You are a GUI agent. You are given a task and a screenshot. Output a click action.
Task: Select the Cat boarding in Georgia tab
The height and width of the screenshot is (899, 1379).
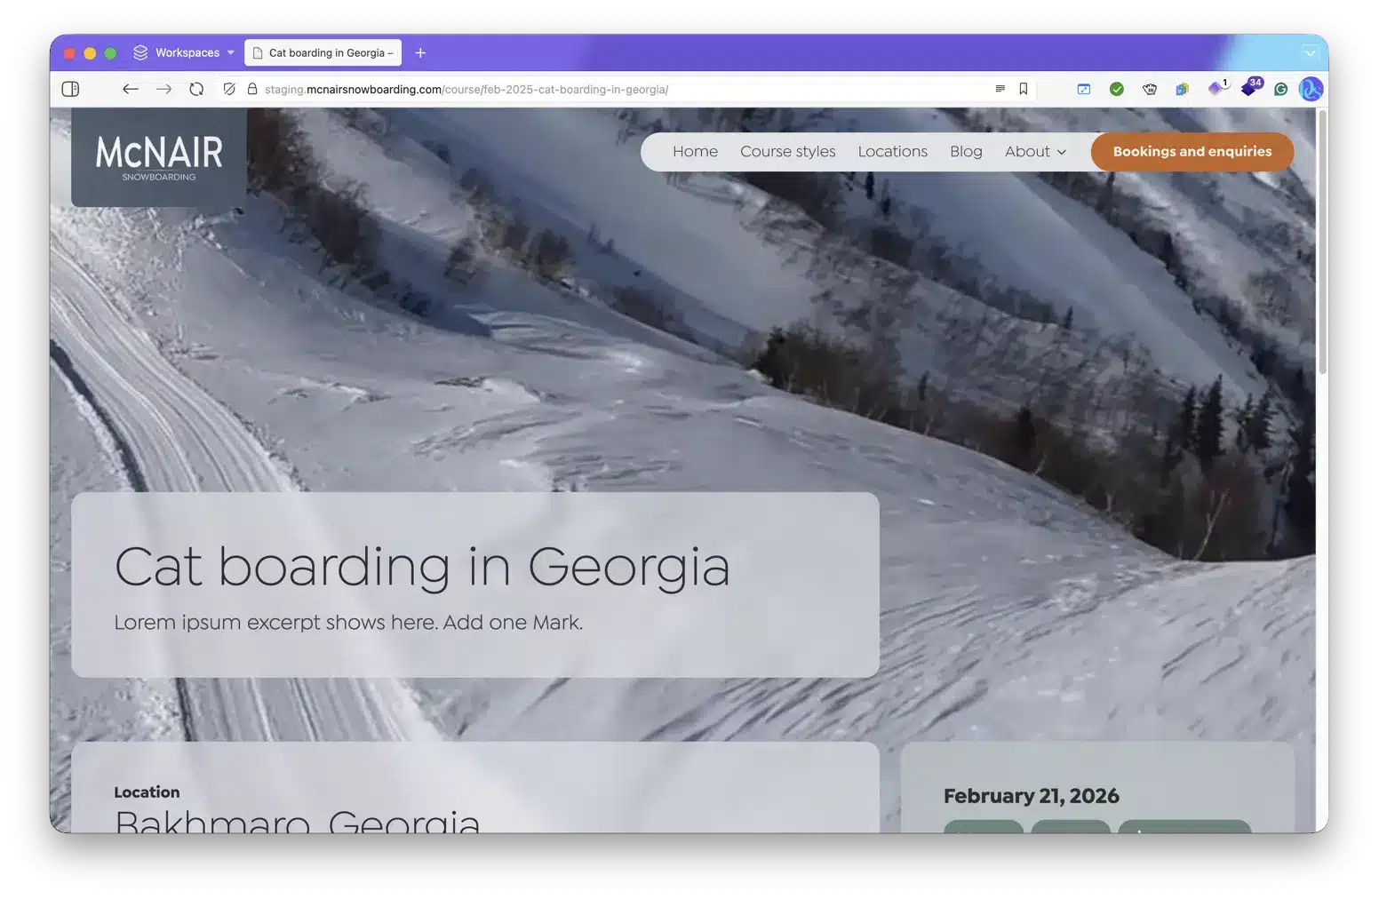point(323,52)
